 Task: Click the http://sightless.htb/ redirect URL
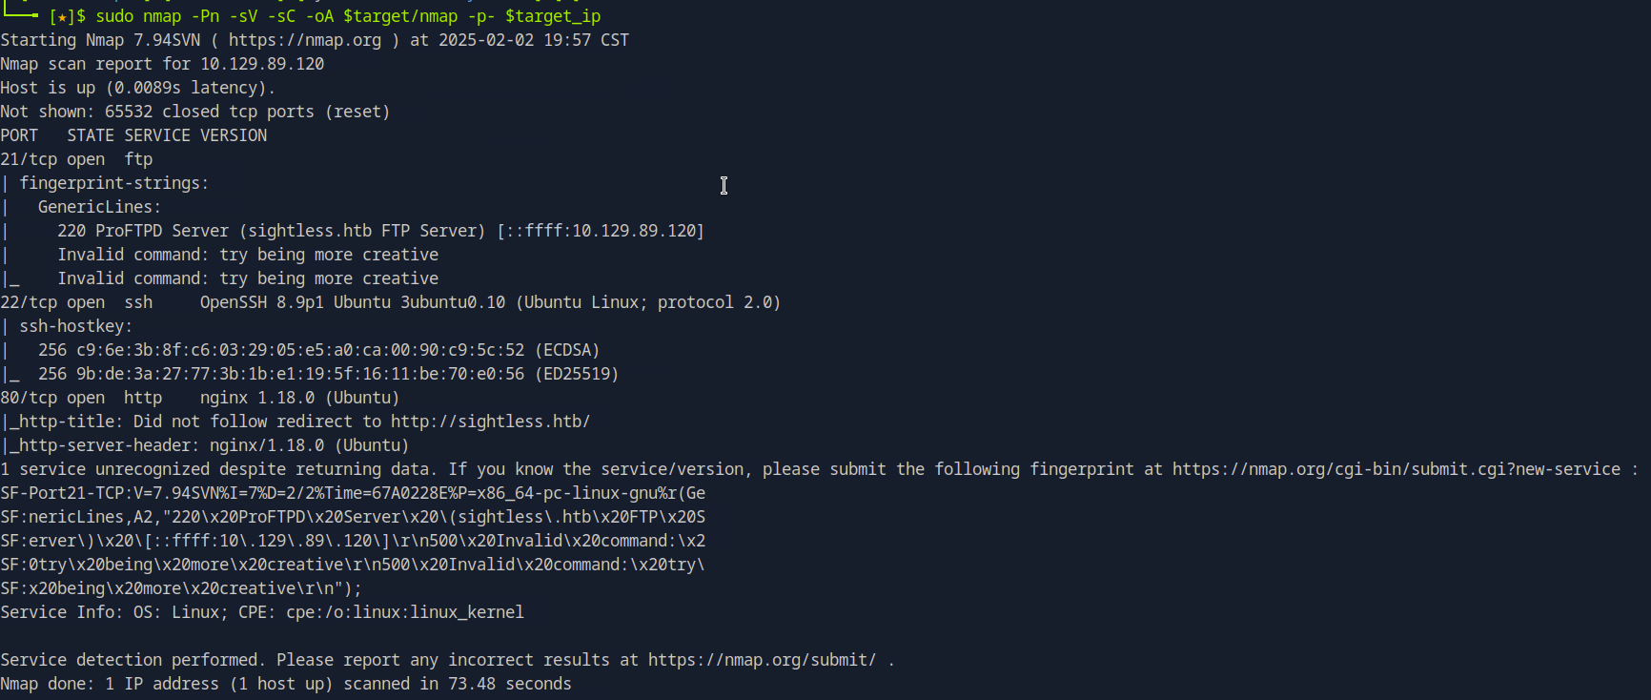tap(490, 422)
